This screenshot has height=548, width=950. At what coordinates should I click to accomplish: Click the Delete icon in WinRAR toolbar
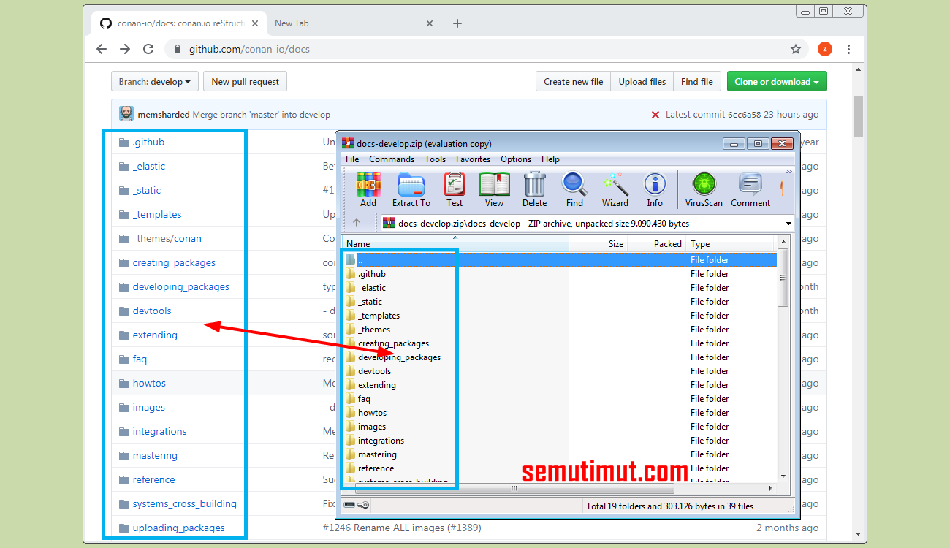pyautogui.click(x=534, y=189)
